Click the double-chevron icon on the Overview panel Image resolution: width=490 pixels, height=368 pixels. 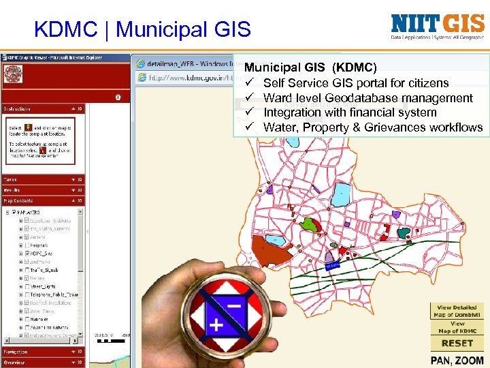[x=80, y=363]
